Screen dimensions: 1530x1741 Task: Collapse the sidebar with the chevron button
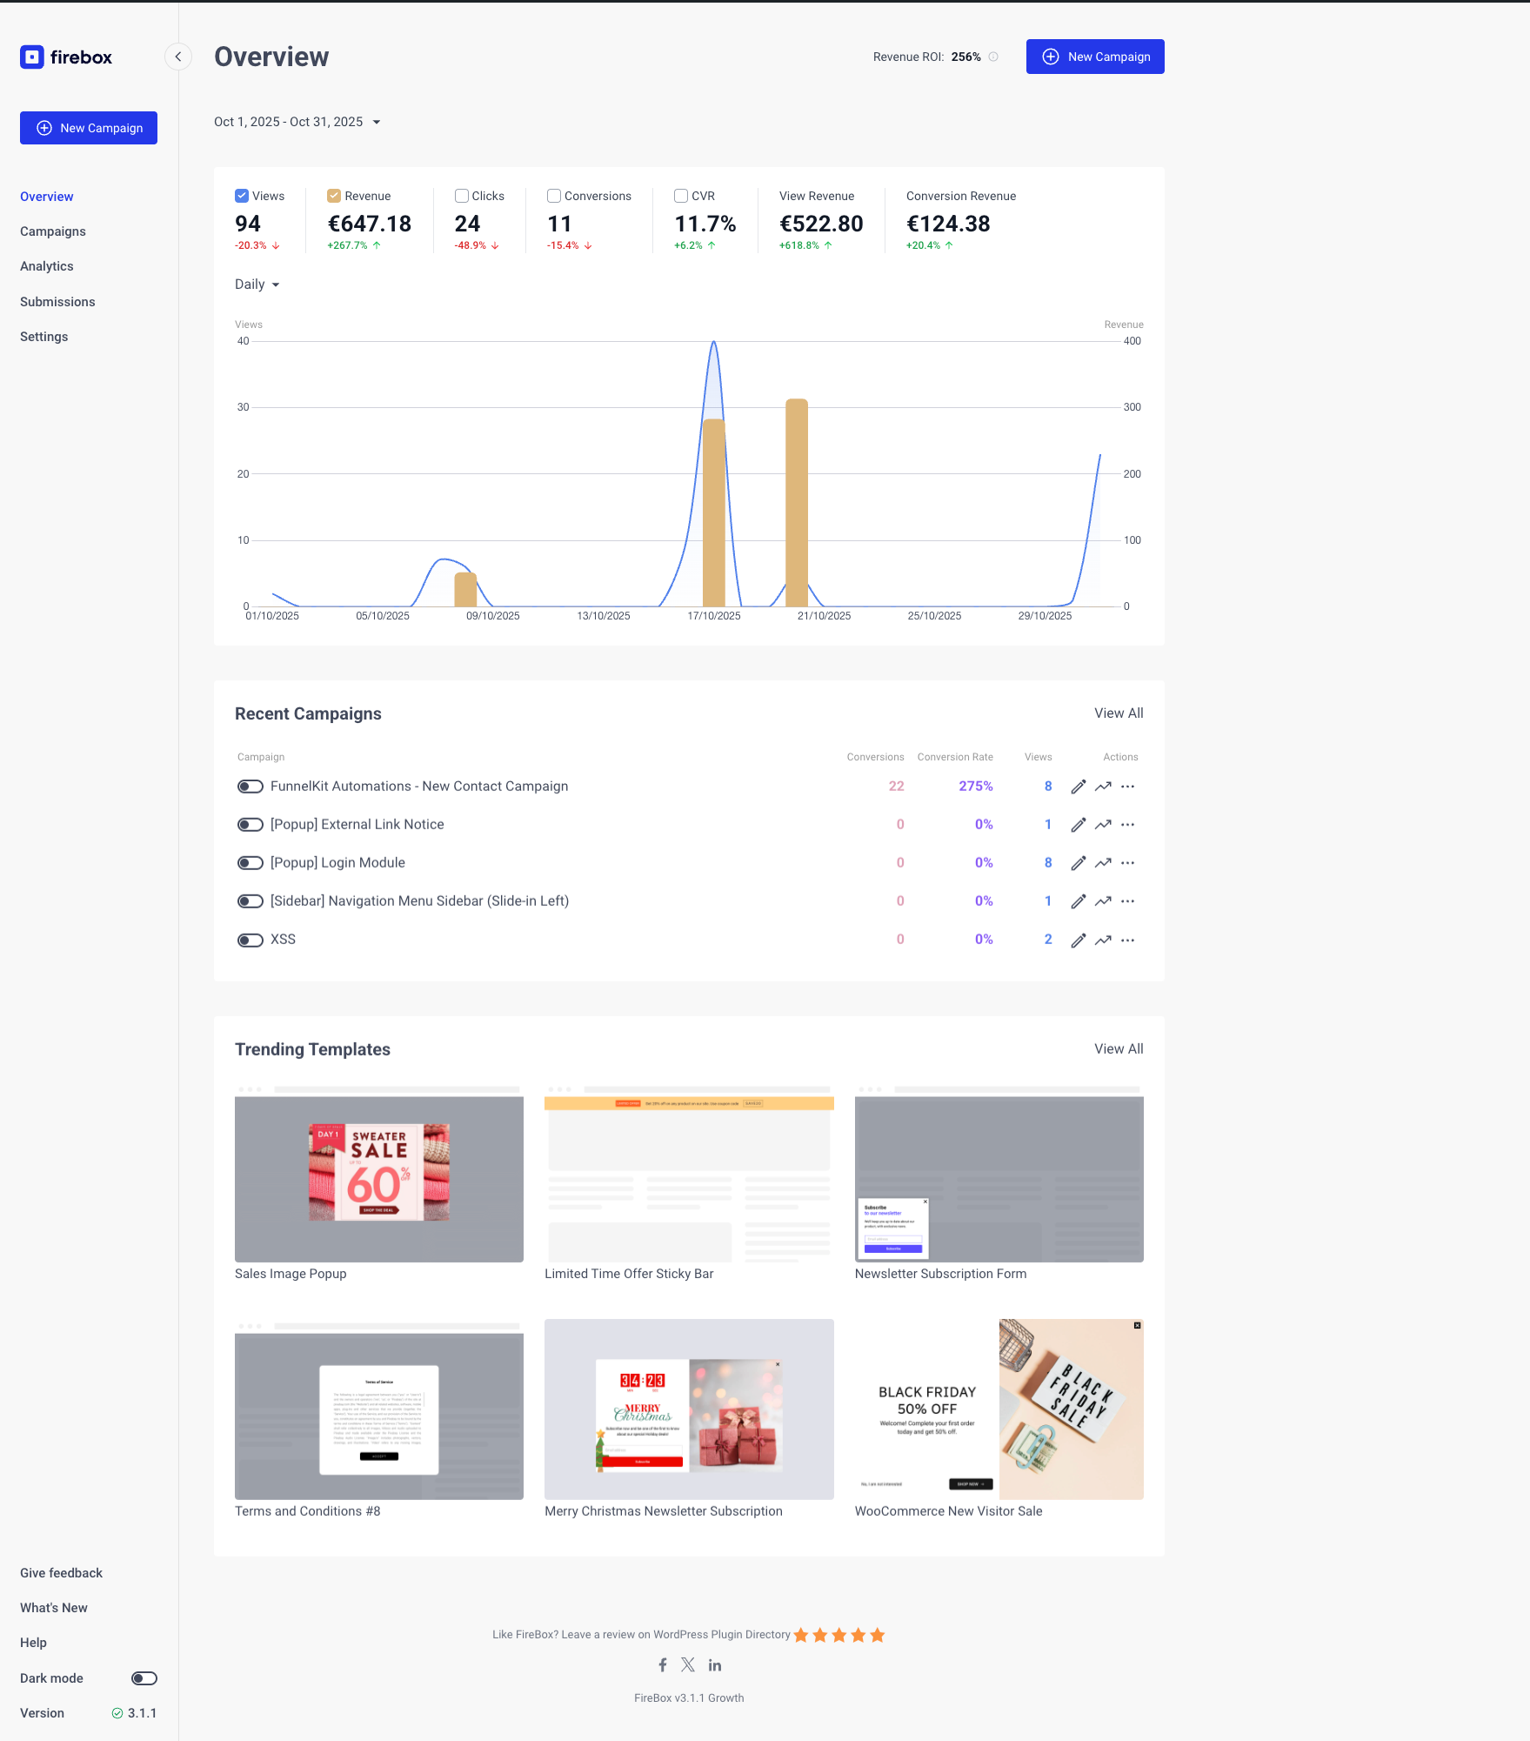[x=178, y=57]
